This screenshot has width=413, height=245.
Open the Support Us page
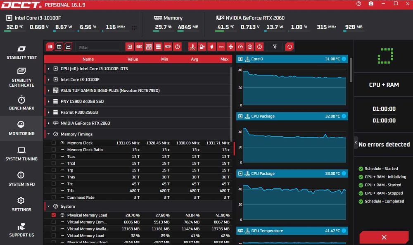pyautogui.click(x=21, y=230)
